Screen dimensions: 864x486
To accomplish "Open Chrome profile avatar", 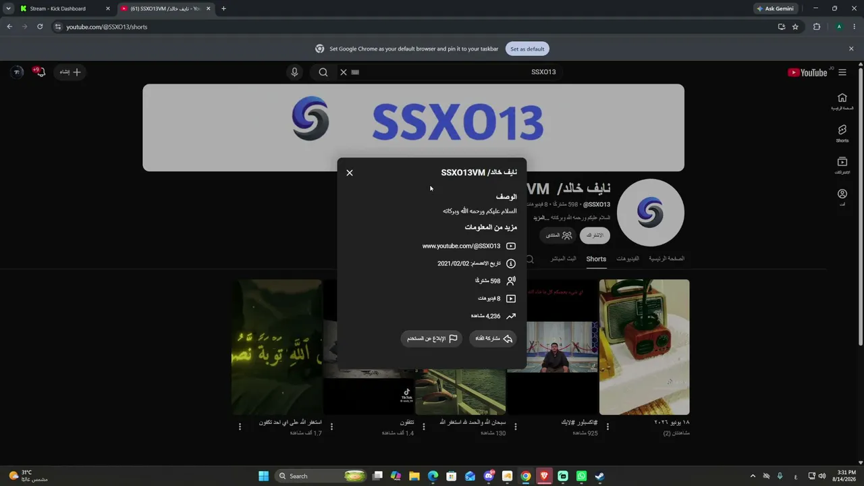I will point(839,27).
